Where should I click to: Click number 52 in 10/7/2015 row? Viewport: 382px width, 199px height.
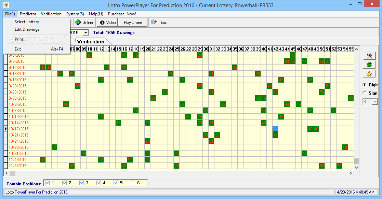coord(333,111)
